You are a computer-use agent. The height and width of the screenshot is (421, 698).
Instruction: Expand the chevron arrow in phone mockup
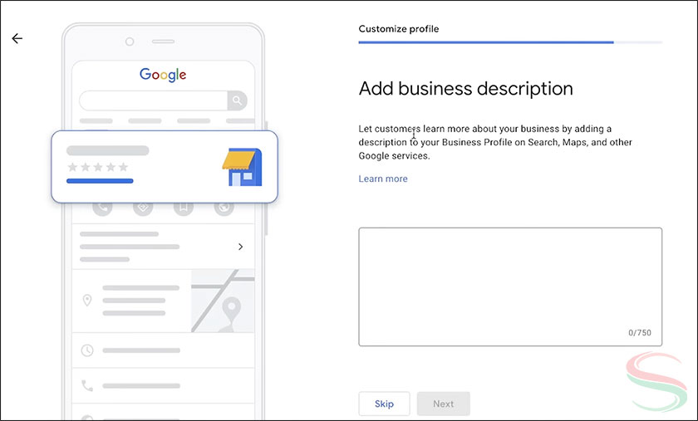(x=240, y=247)
